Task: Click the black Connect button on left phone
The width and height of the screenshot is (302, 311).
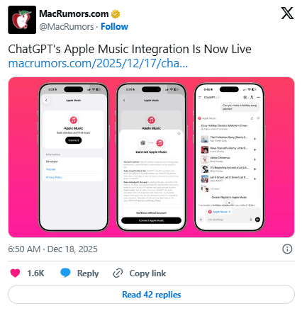Action: (74, 140)
